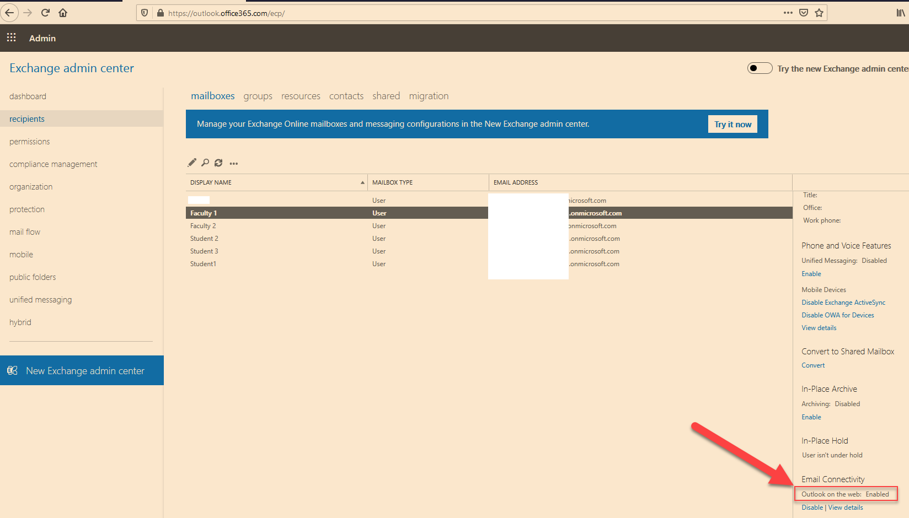909x518 pixels.
Task: Open compliance management section
Action: [x=53, y=164]
